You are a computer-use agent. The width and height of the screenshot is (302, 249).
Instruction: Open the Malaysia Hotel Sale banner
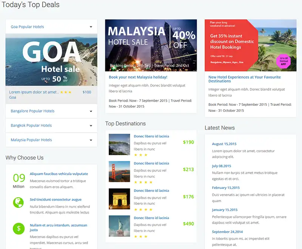(x=151, y=45)
